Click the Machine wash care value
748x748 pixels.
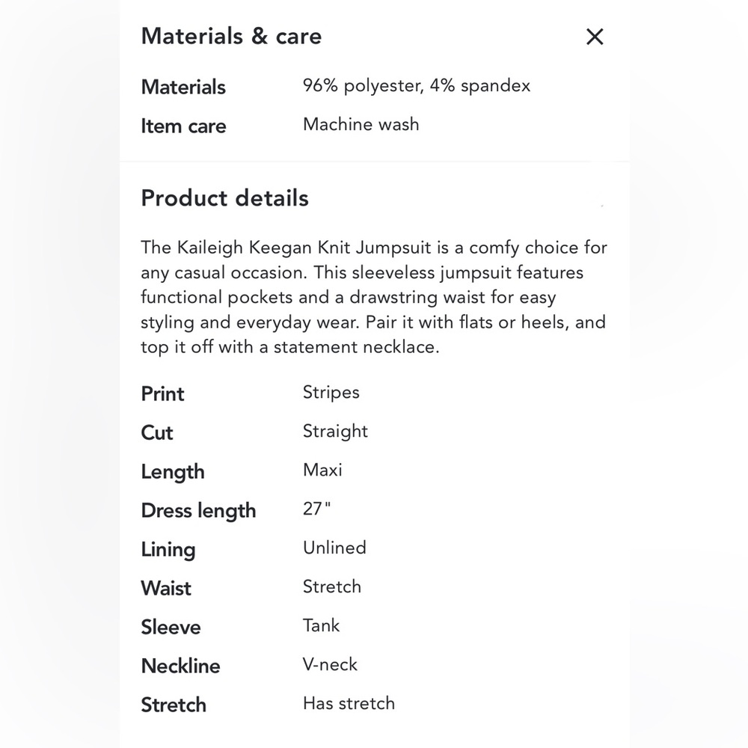[361, 124]
